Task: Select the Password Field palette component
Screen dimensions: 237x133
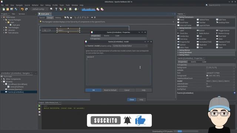Action: tap(223, 42)
